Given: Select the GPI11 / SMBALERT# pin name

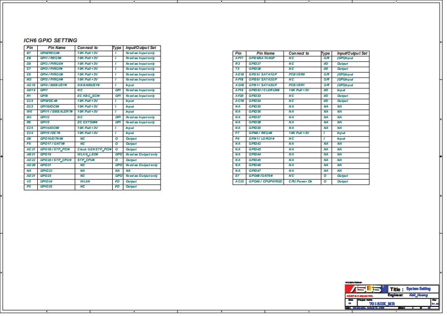Looking at the screenshot, I should tap(56, 112).
